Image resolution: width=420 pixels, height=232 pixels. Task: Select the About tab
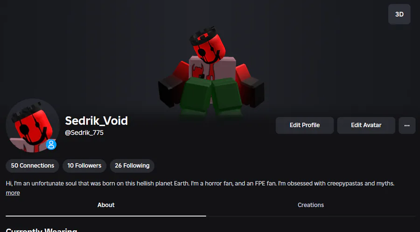click(106, 205)
